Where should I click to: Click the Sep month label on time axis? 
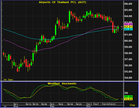(x=52, y=106)
